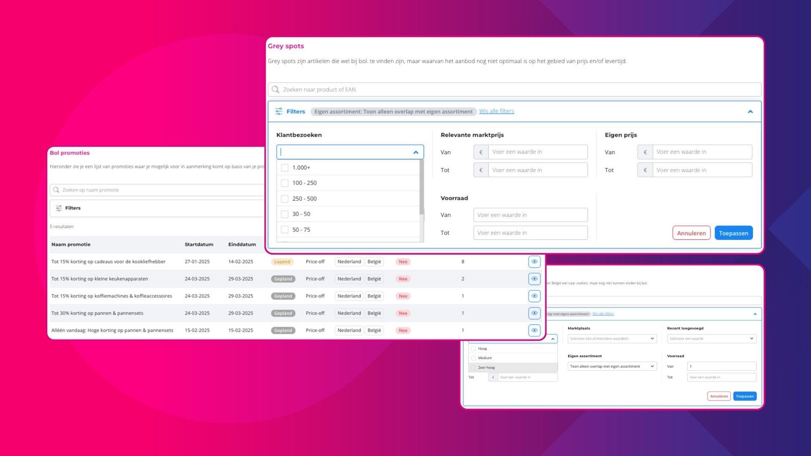Click the Relevante marktprijs Van input field
811x456 pixels.
point(537,152)
